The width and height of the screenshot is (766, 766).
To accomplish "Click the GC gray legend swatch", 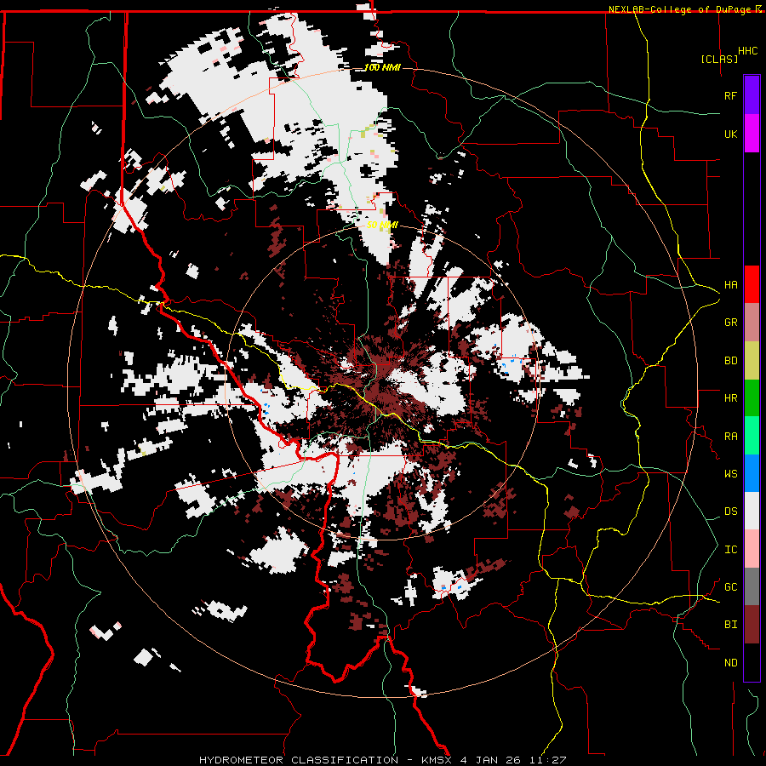I will [x=752, y=586].
